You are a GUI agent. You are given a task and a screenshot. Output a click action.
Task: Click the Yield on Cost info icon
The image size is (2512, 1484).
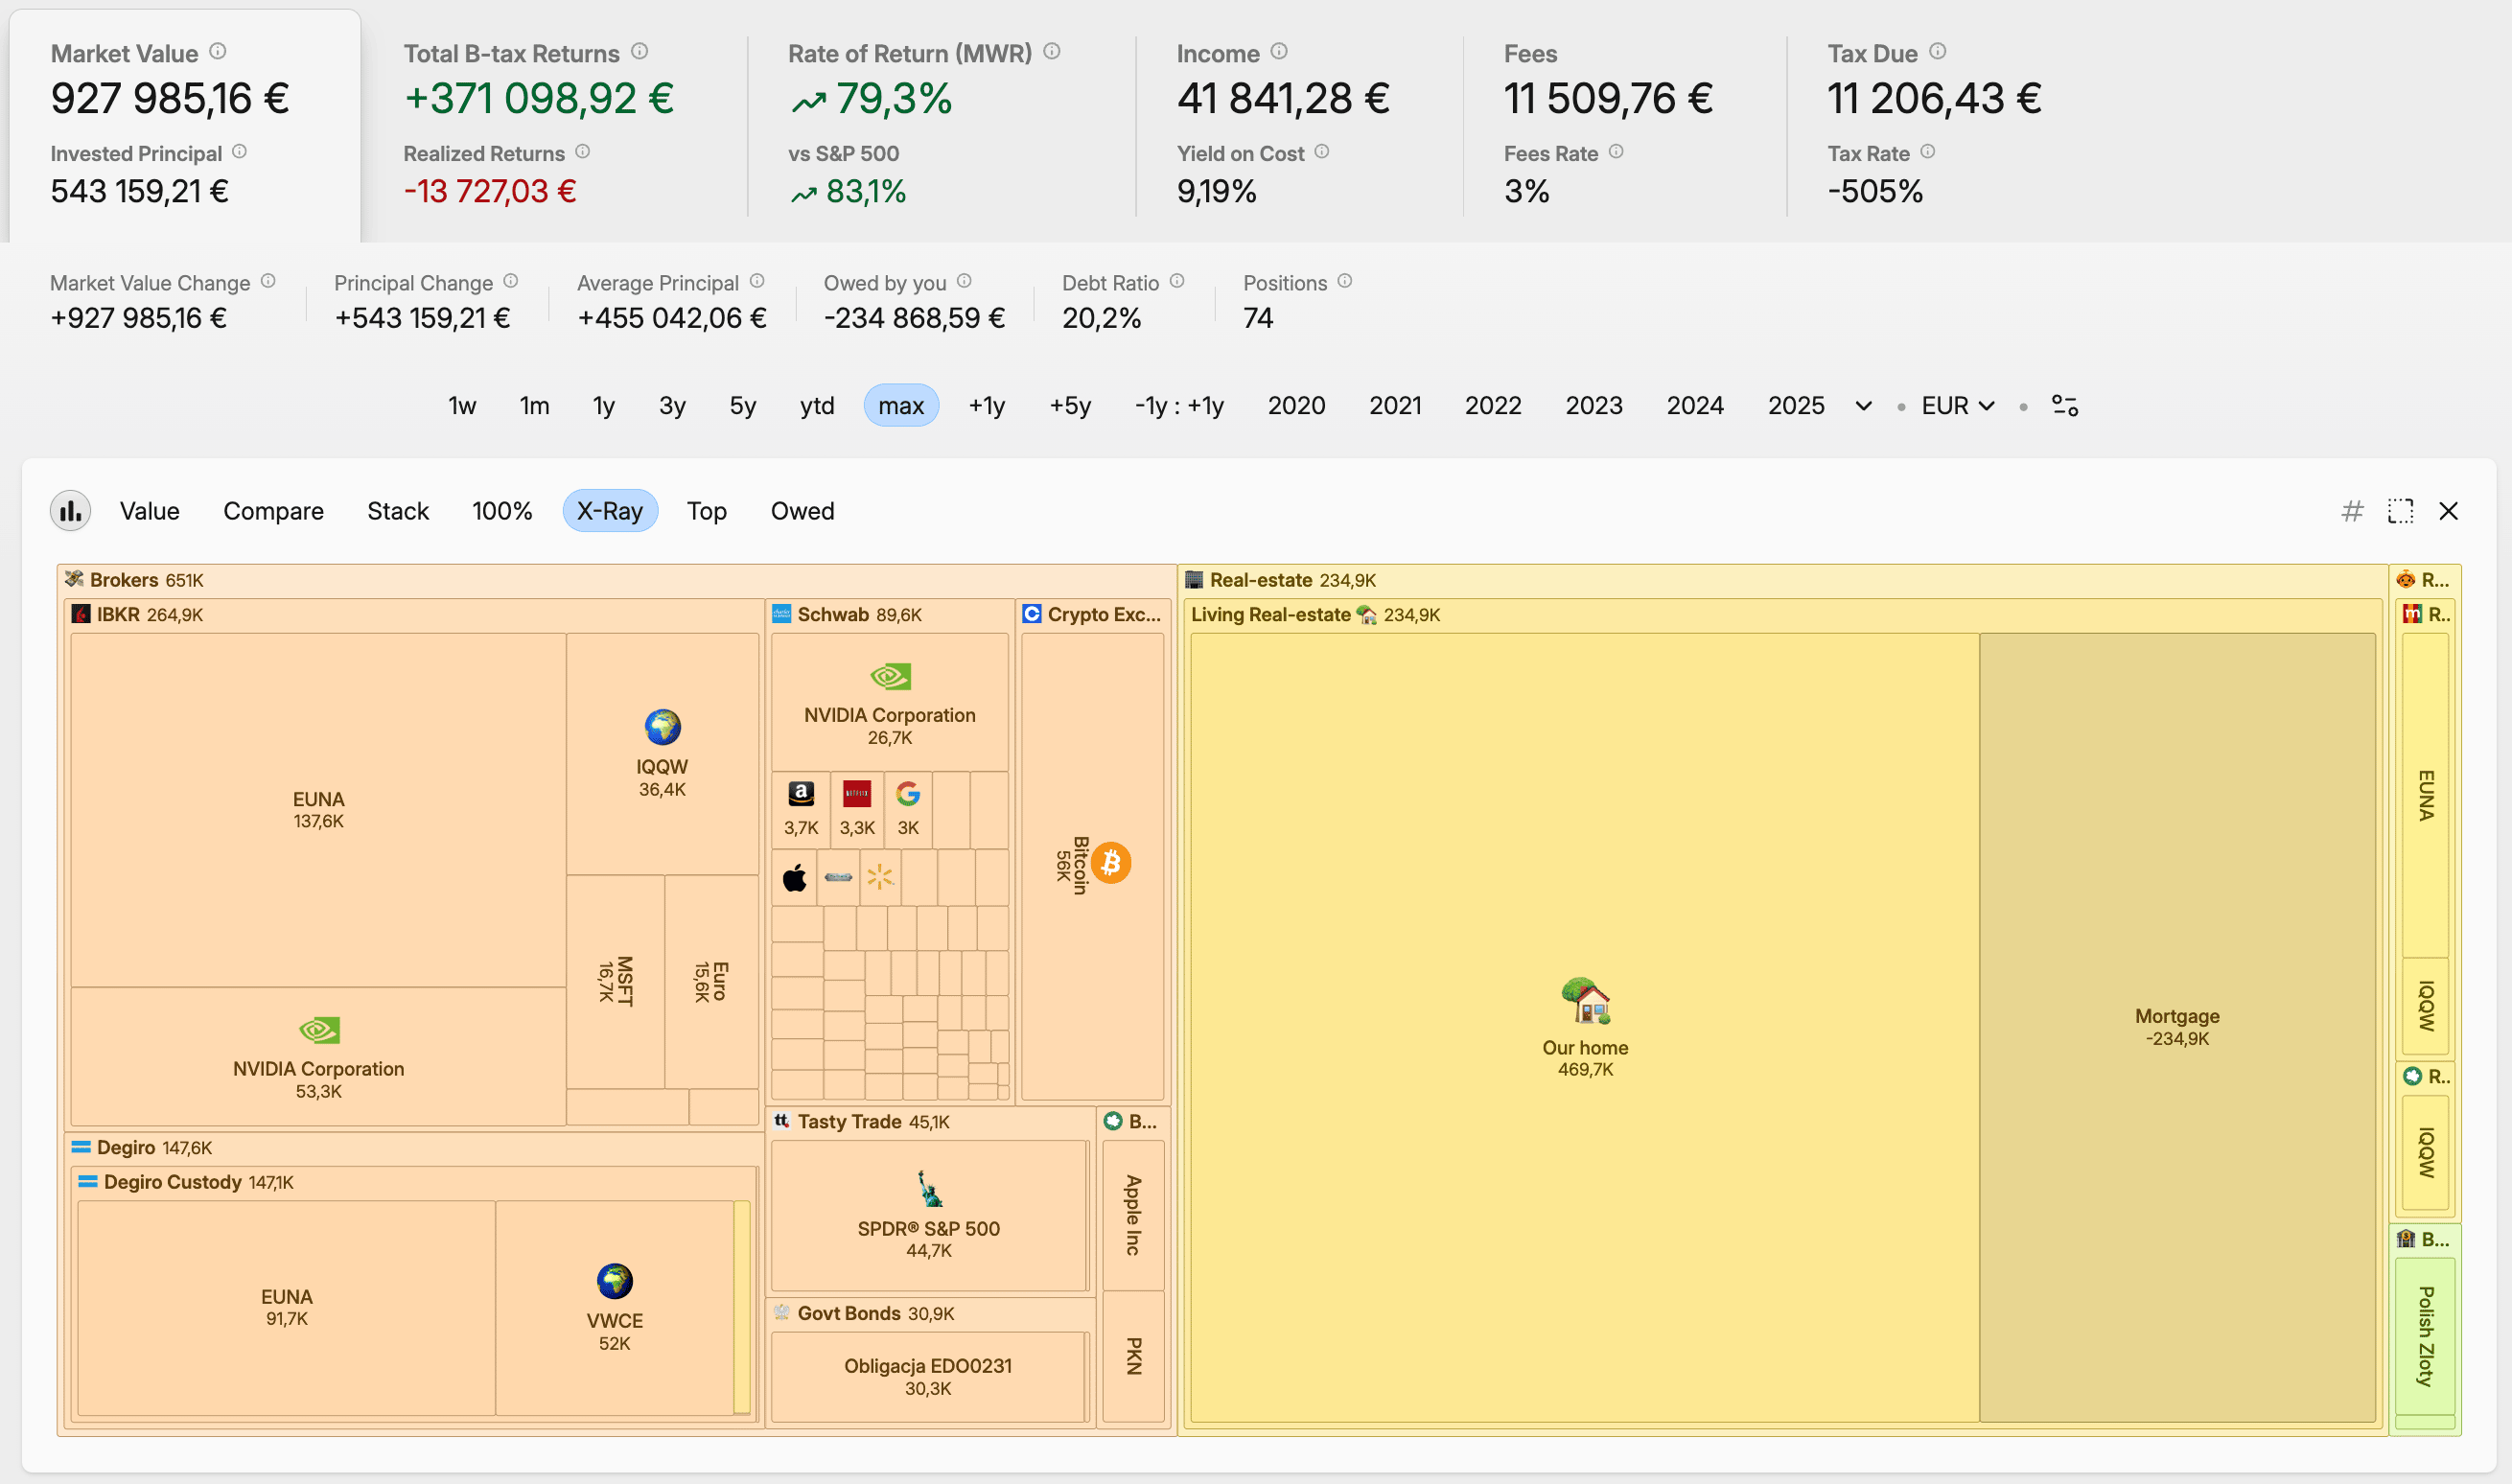[x=1322, y=152]
